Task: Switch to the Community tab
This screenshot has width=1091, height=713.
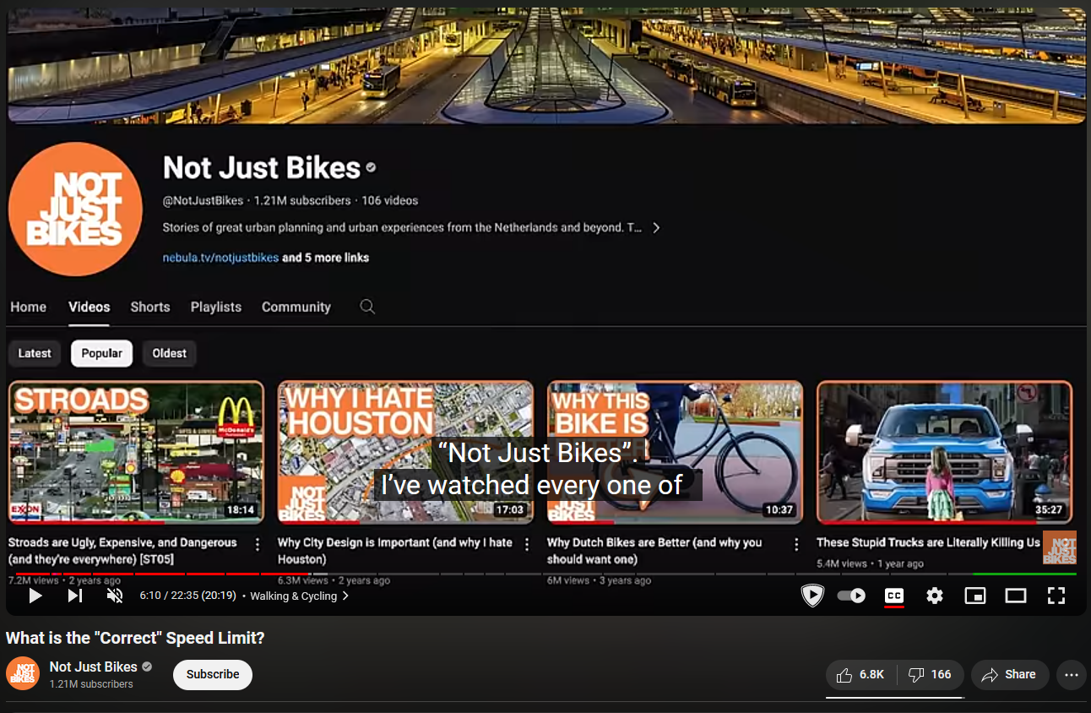Action: 296,307
